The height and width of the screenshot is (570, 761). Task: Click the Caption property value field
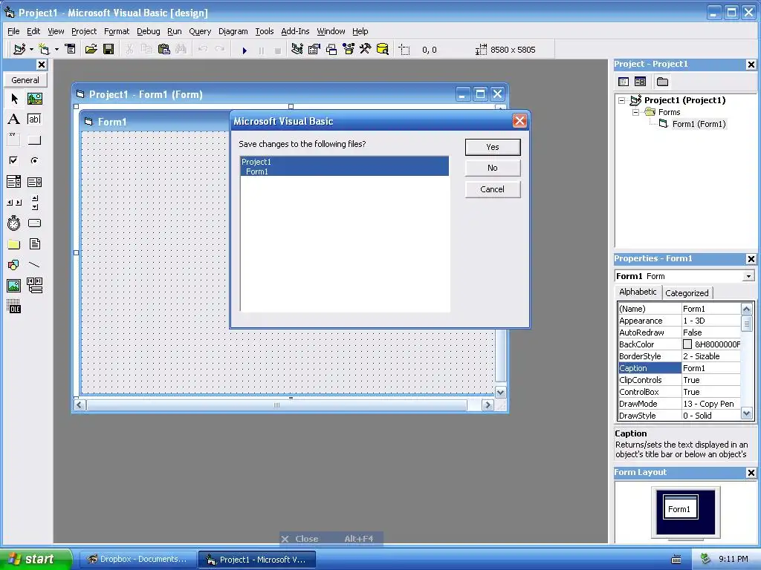[711, 368]
